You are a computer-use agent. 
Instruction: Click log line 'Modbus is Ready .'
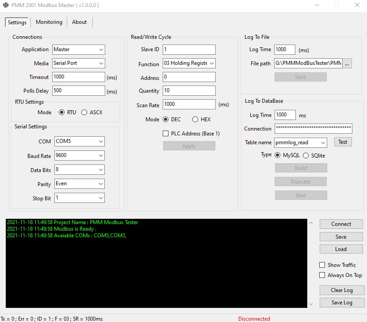coord(52,229)
